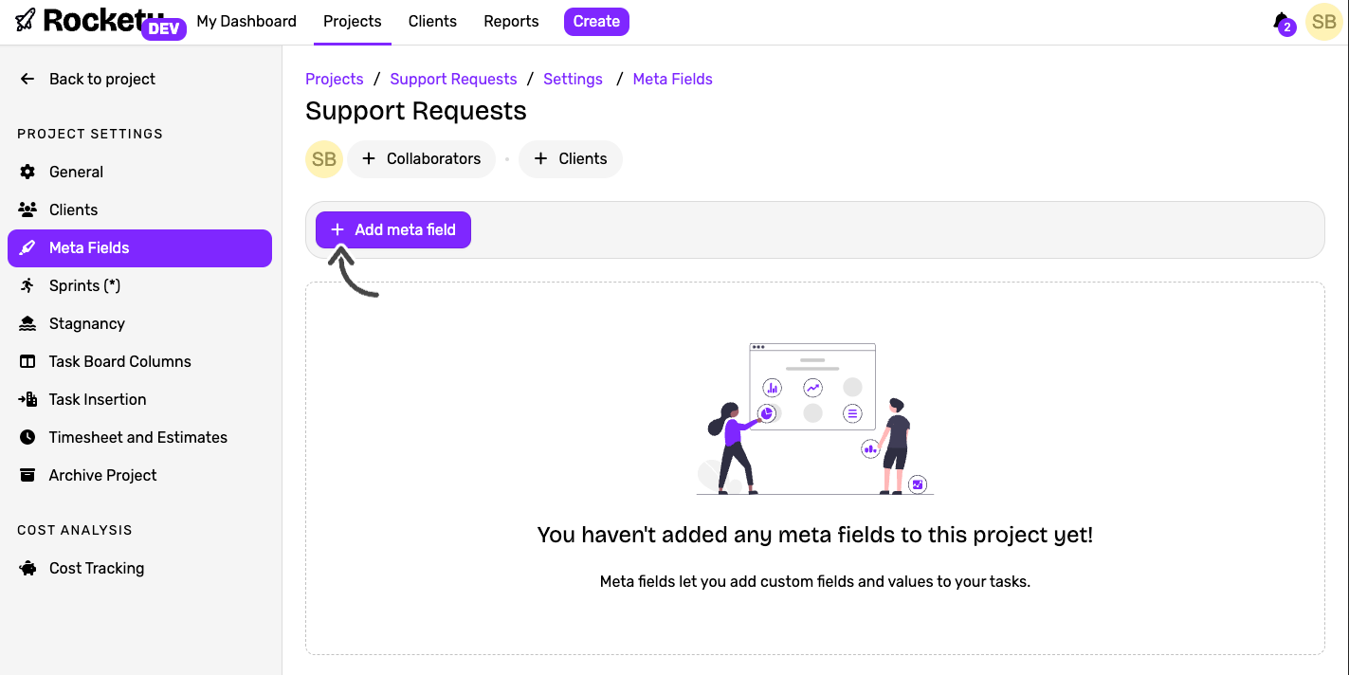This screenshot has width=1349, height=675.
Task: Click the Task Insertion icon
Action: click(x=27, y=399)
